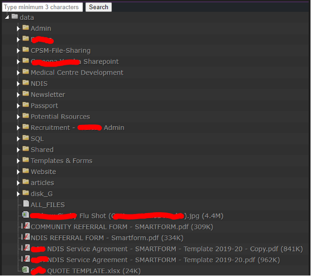Viewport: 311px width, 276px height.
Task: Click the CPSM-File-Sharing folder icon
Action: [x=25, y=50]
